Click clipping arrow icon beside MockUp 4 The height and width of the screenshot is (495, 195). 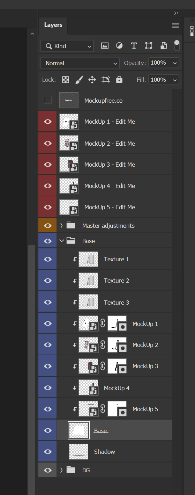75,388
